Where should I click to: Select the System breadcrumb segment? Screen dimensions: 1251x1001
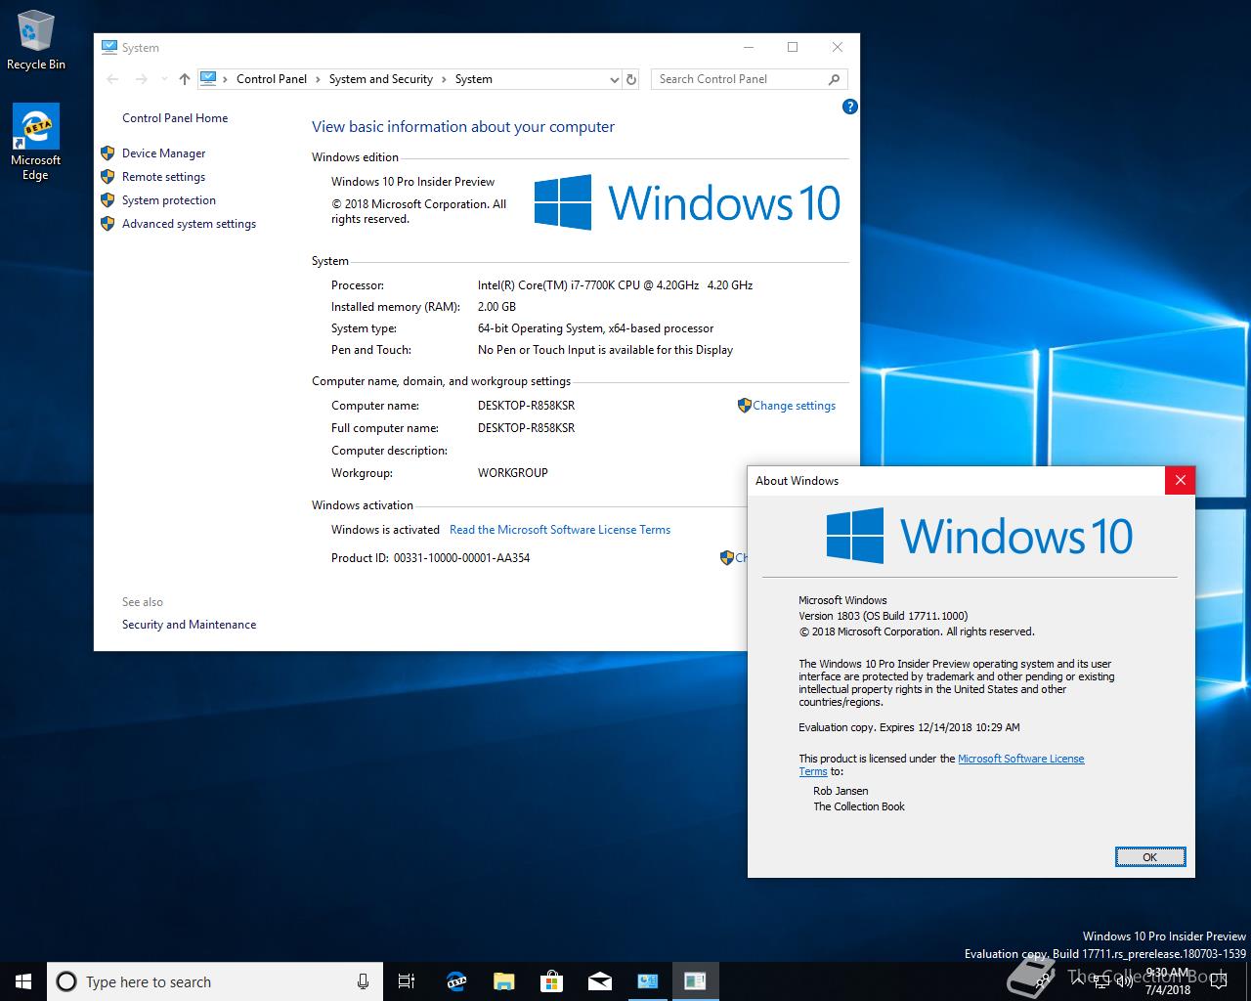pos(474,79)
